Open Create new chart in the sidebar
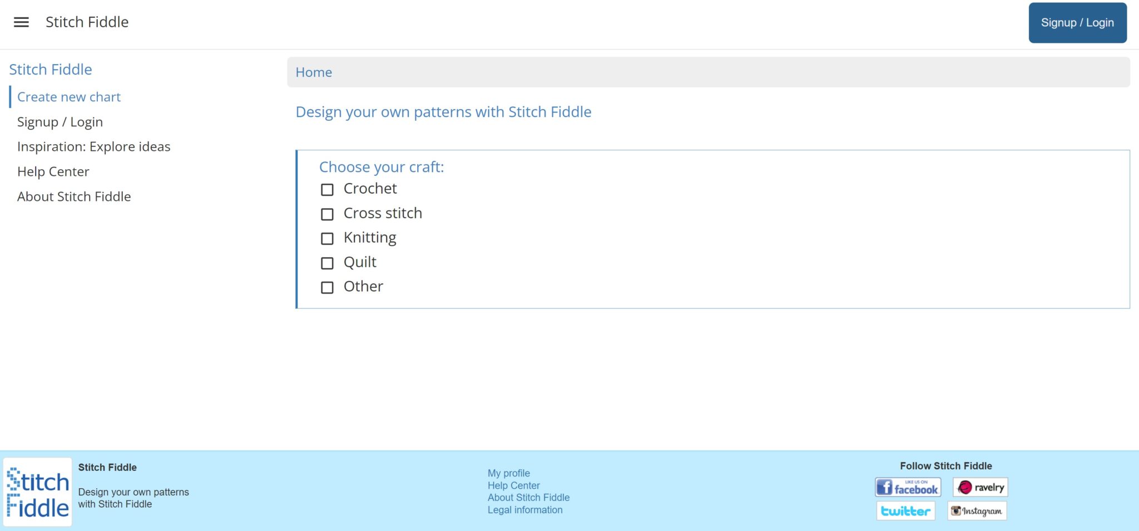1139x531 pixels. 69,96
